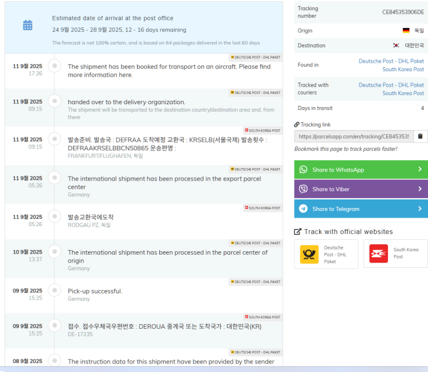Screen dimensions: 428x372
Task: Click the calendar icon for estimated arrival
Action: 27,25
